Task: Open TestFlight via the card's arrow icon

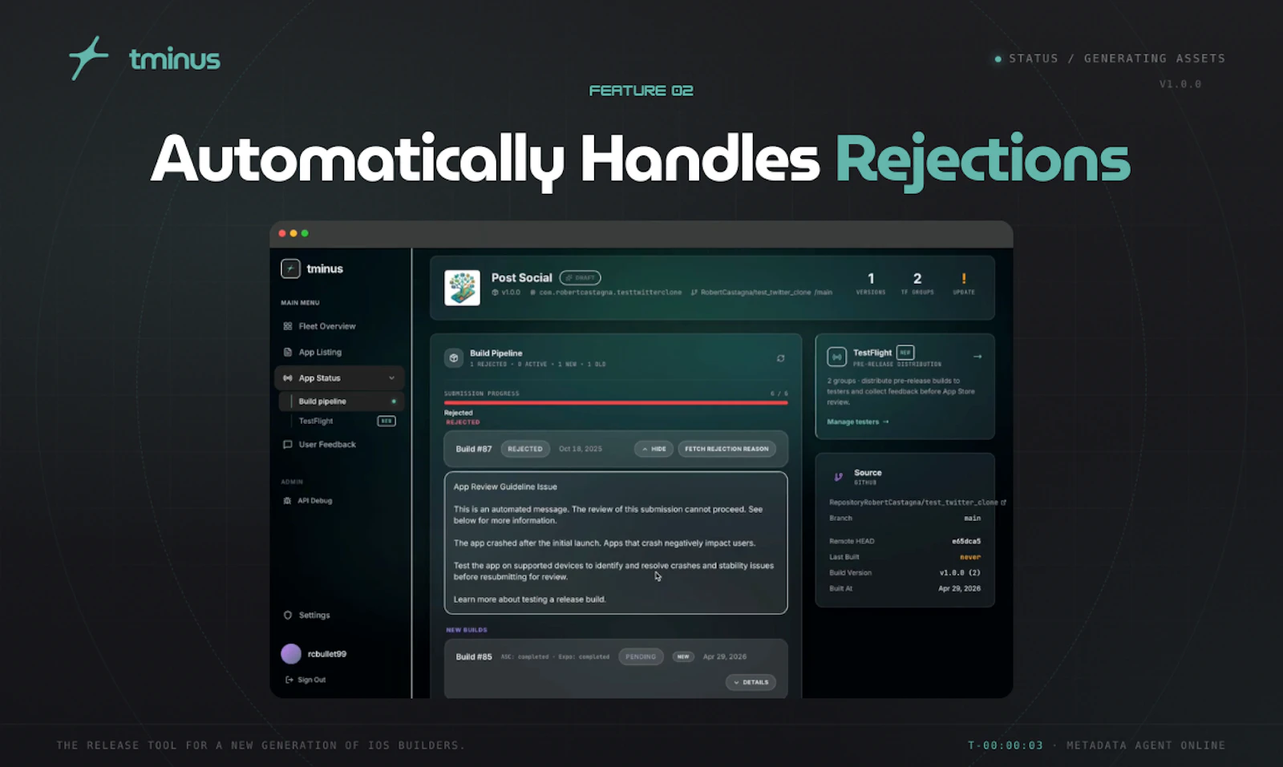Action: pyautogui.click(x=977, y=357)
